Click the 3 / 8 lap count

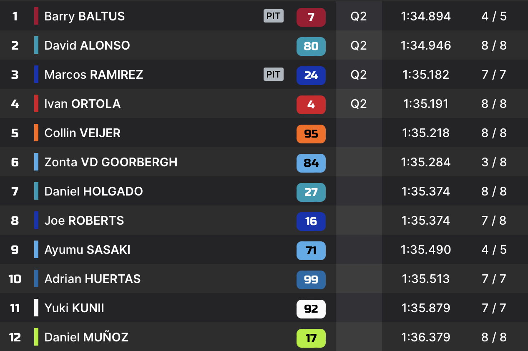494,162
